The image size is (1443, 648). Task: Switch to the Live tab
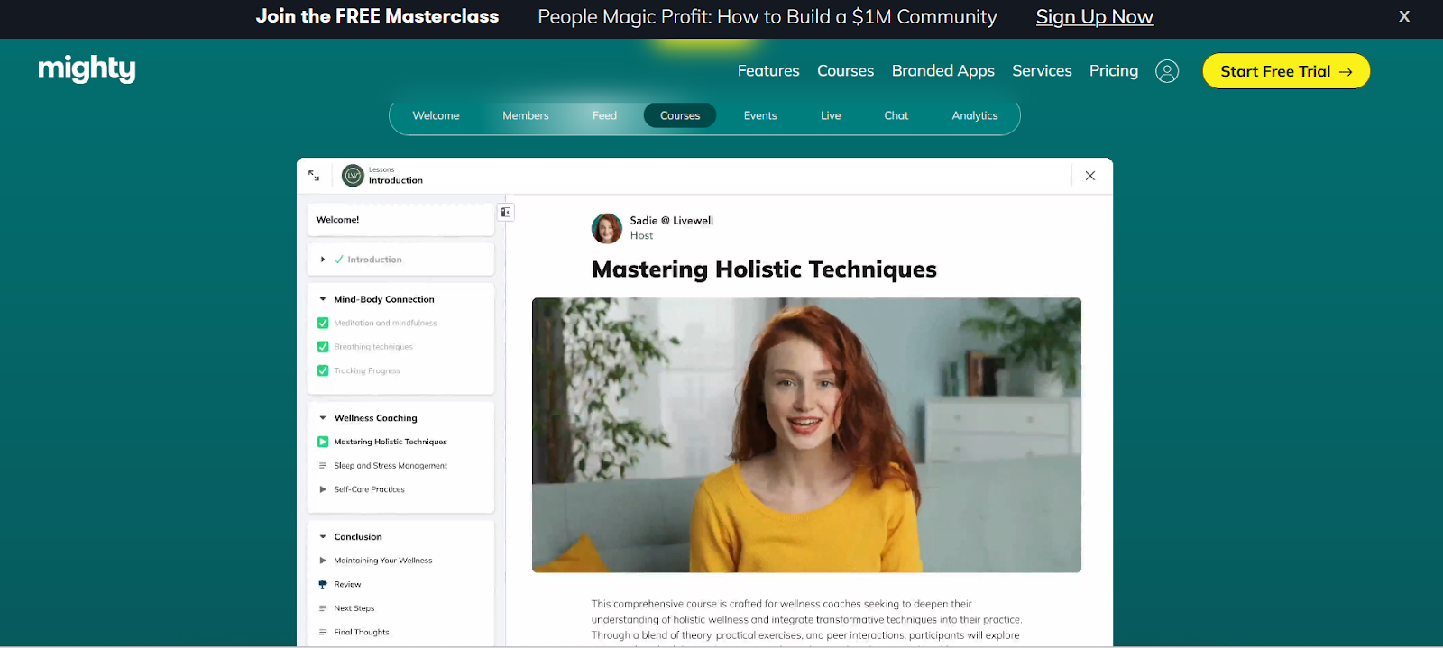[831, 115]
